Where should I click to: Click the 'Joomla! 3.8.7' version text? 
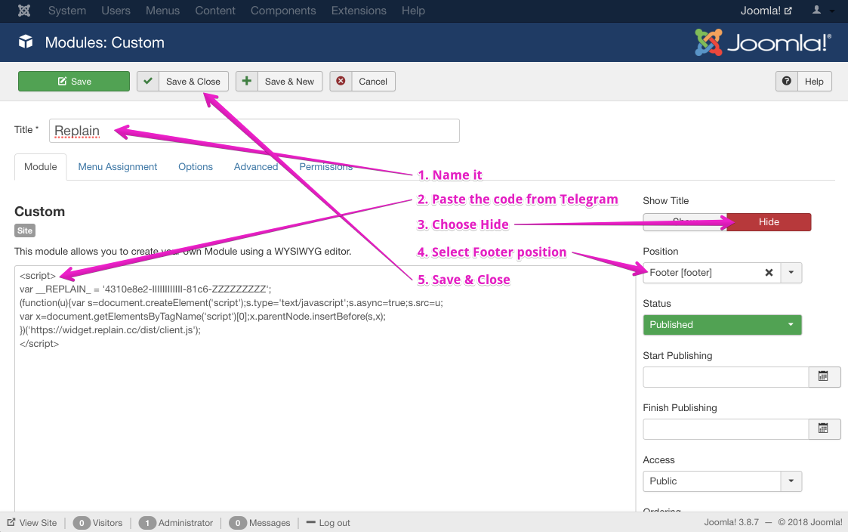click(x=731, y=522)
